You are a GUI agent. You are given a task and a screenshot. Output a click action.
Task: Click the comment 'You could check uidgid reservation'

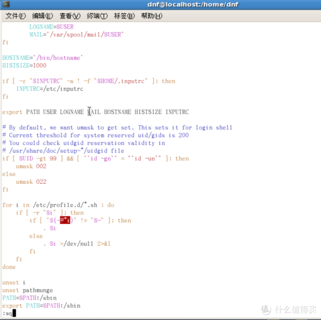pos(84,143)
